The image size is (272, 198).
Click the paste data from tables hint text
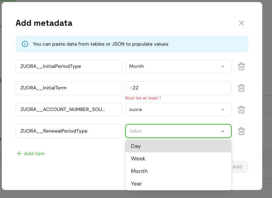[x=101, y=44]
